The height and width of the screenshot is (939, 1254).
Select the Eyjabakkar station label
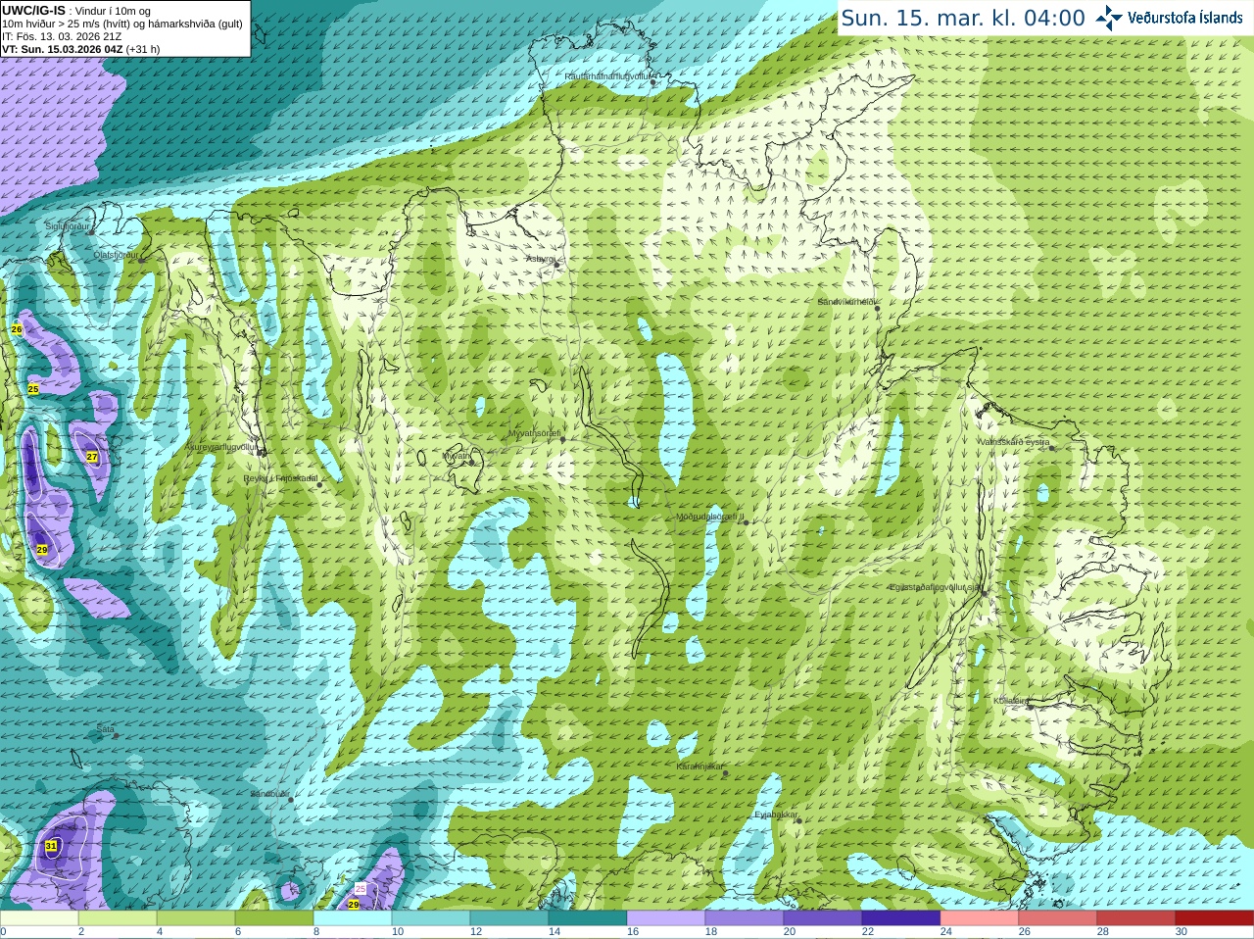(777, 815)
